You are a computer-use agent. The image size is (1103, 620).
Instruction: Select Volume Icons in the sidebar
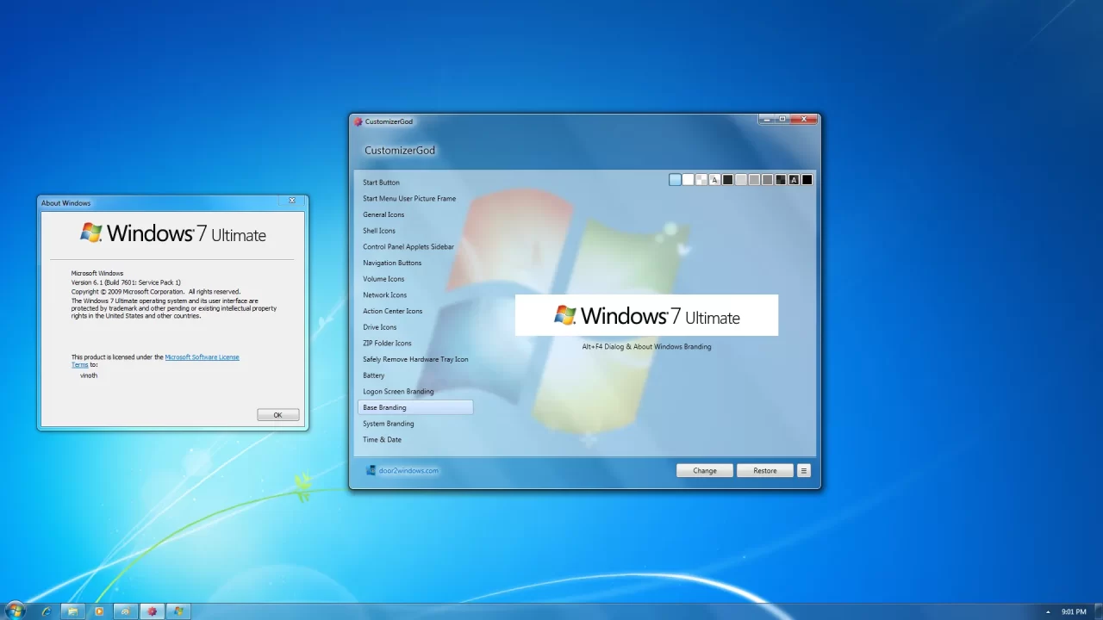(x=383, y=279)
